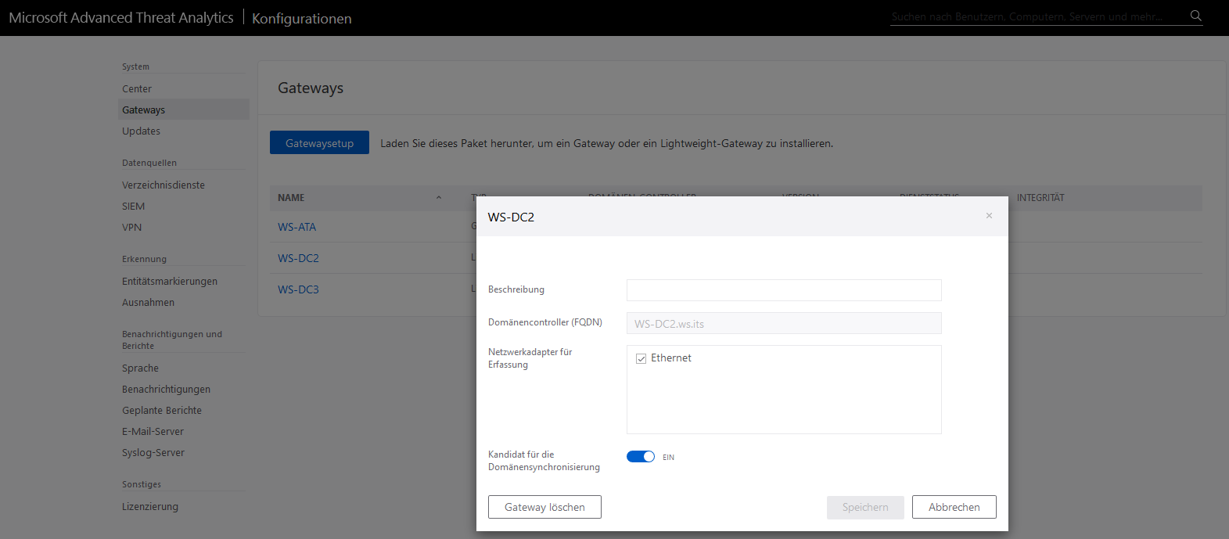
Task: Click the NAME column header
Action: click(x=291, y=198)
